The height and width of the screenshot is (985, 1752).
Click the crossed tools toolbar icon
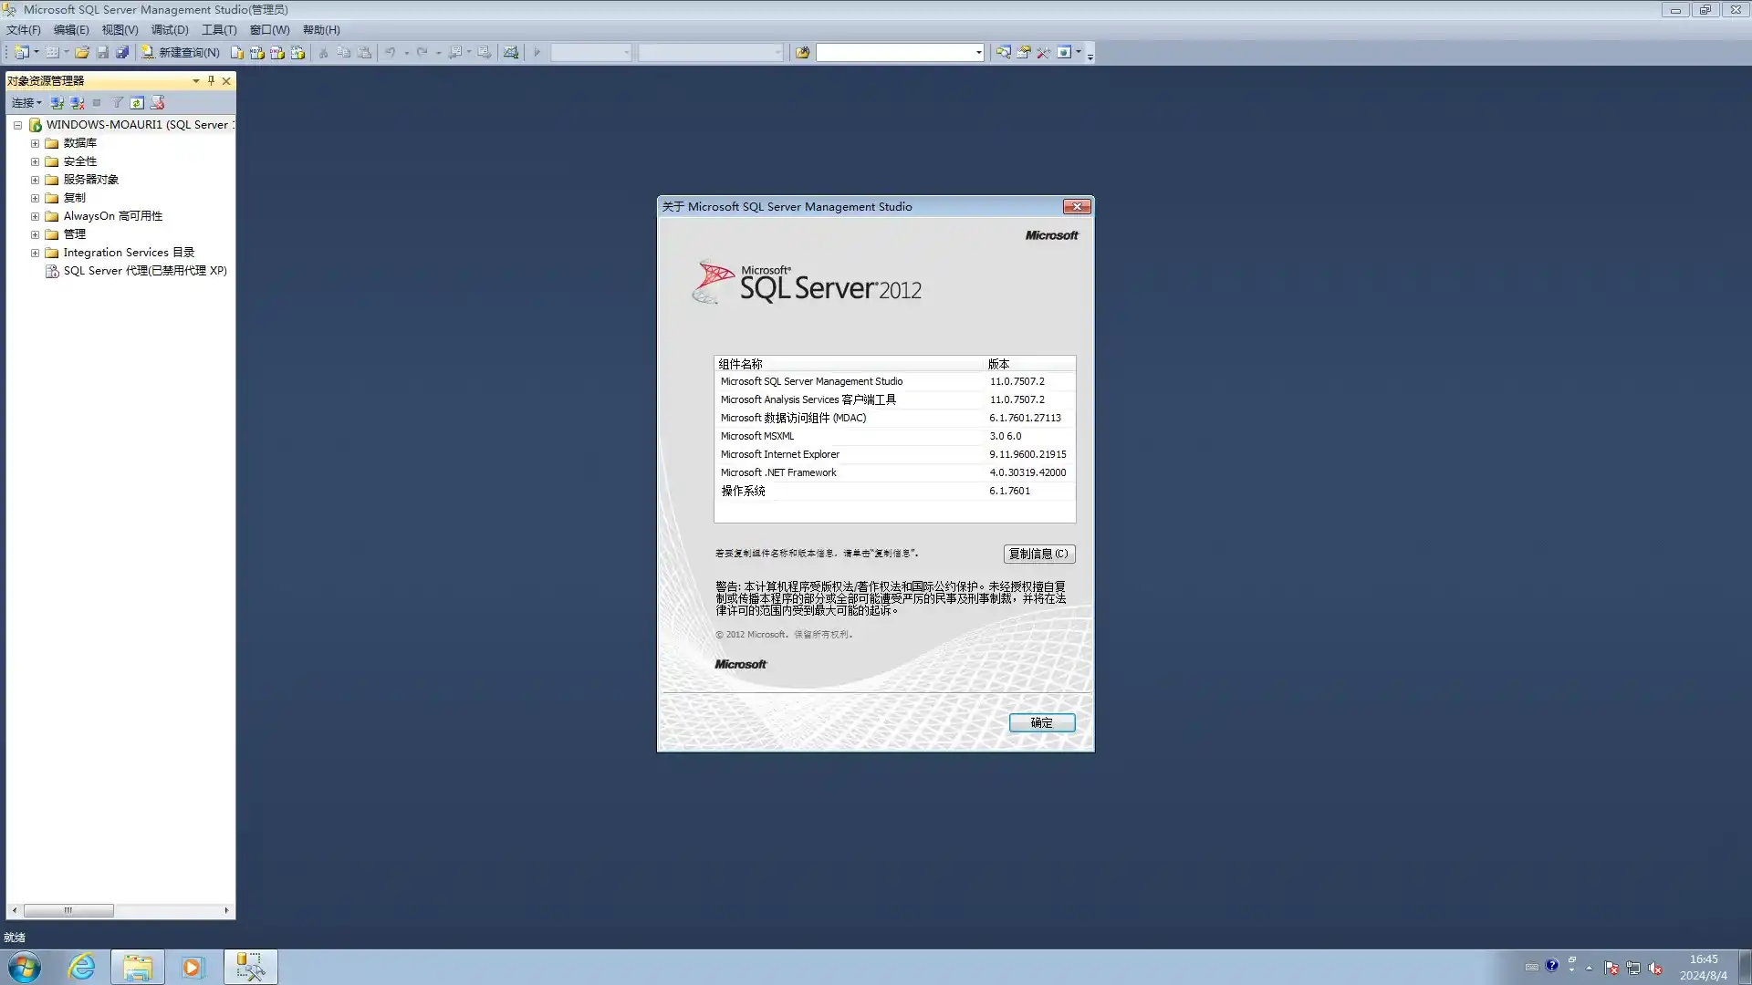1043,53
